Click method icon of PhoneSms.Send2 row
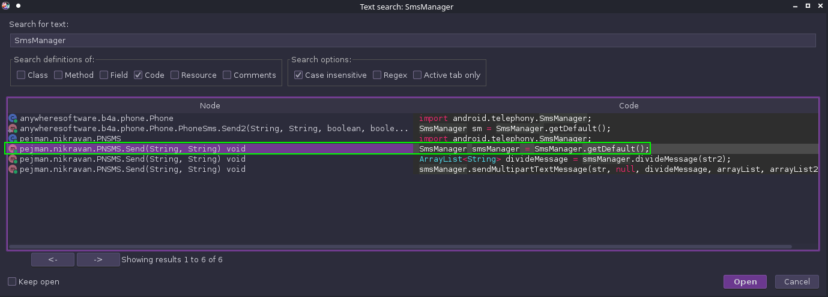828x297 pixels. tap(13, 129)
